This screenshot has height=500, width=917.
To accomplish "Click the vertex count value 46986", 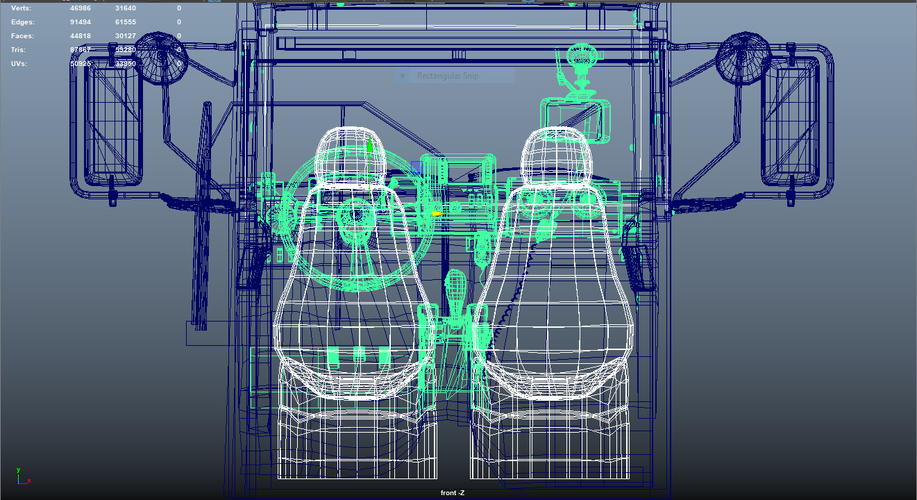I will tap(81, 8).
